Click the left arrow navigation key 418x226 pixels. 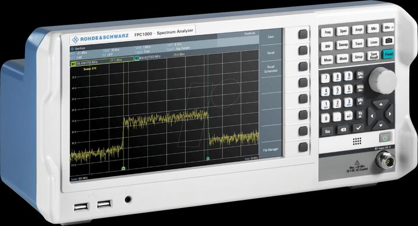click(x=372, y=115)
